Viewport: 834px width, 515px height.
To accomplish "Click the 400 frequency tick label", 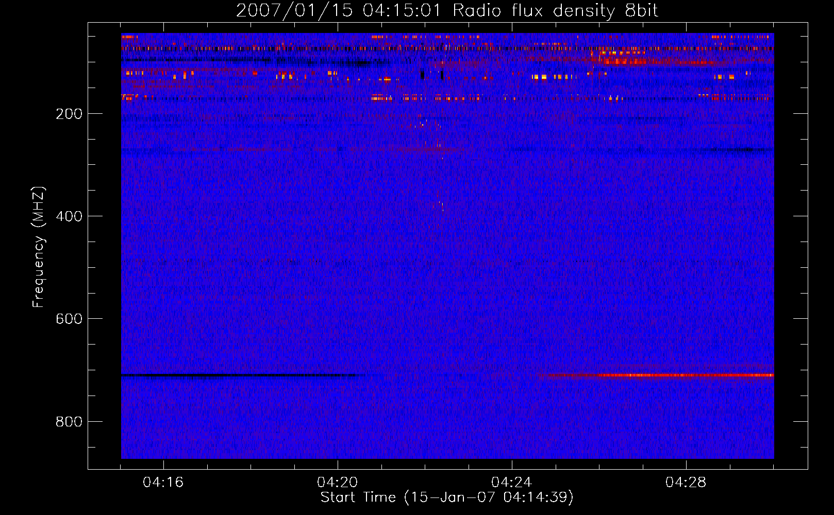I will pyautogui.click(x=70, y=216).
